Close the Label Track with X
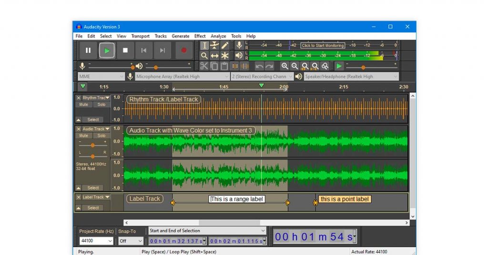488x255 pixels. coord(79,197)
